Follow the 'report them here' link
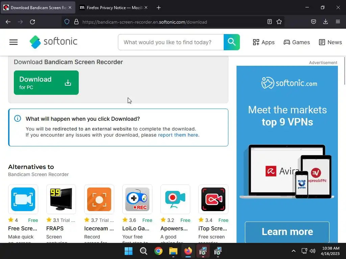The image size is (346, 259). pyautogui.click(x=178, y=135)
